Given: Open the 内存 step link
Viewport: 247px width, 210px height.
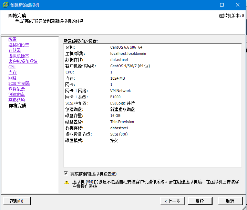Looking at the screenshot, I should pos(13,72).
